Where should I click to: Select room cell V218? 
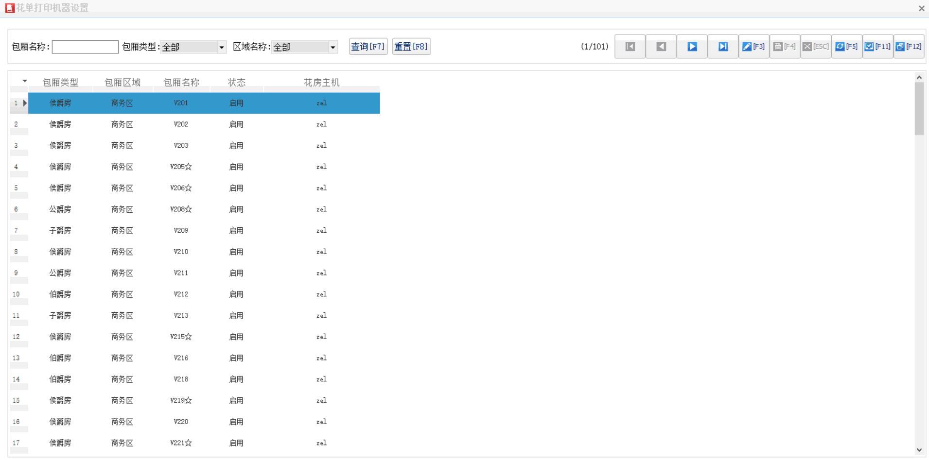point(181,379)
